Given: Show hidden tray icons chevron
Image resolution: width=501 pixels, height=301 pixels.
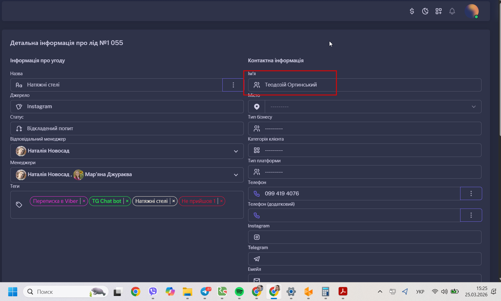Looking at the screenshot, I should pyautogui.click(x=380, y=292).
